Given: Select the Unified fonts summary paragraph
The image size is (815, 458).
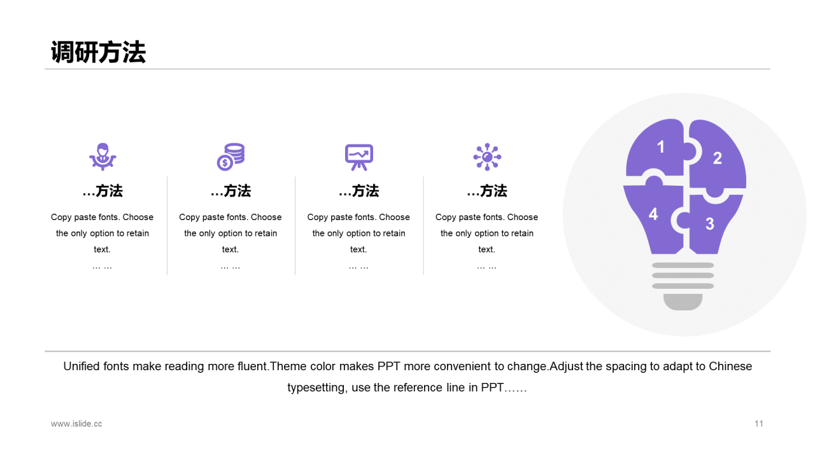Looking at the screenshot, I should (x=407, y=377).
